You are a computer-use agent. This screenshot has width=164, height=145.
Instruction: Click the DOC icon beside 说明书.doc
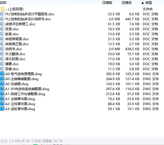click(2, 49)
